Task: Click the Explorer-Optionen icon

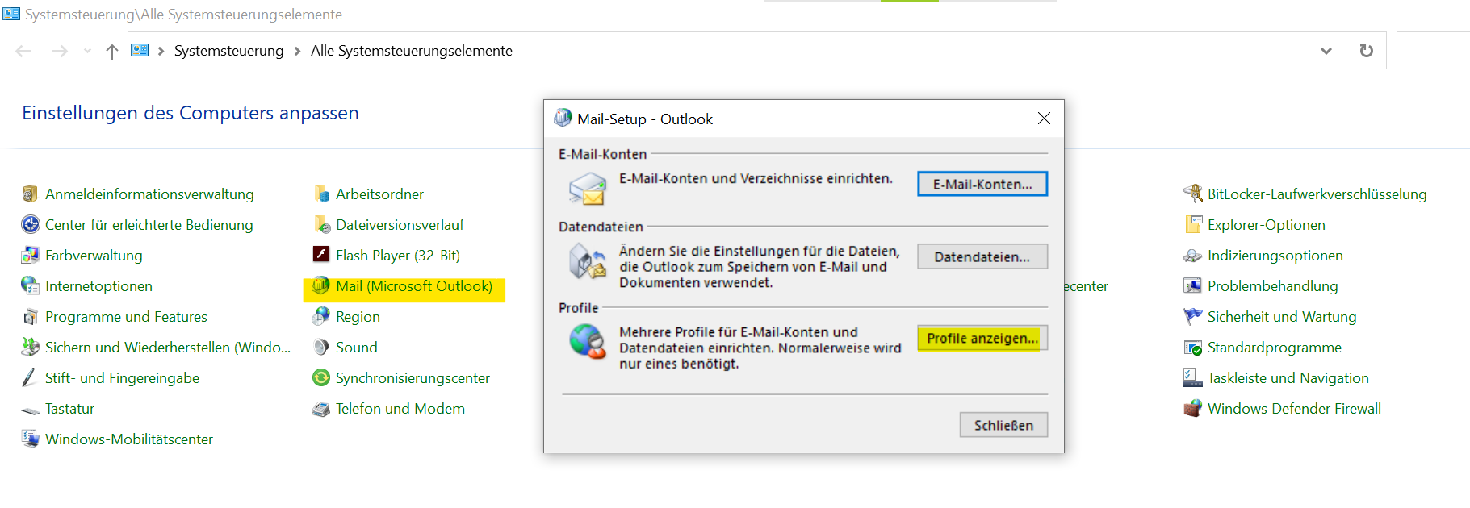Action: click(x=1193, y=225)
